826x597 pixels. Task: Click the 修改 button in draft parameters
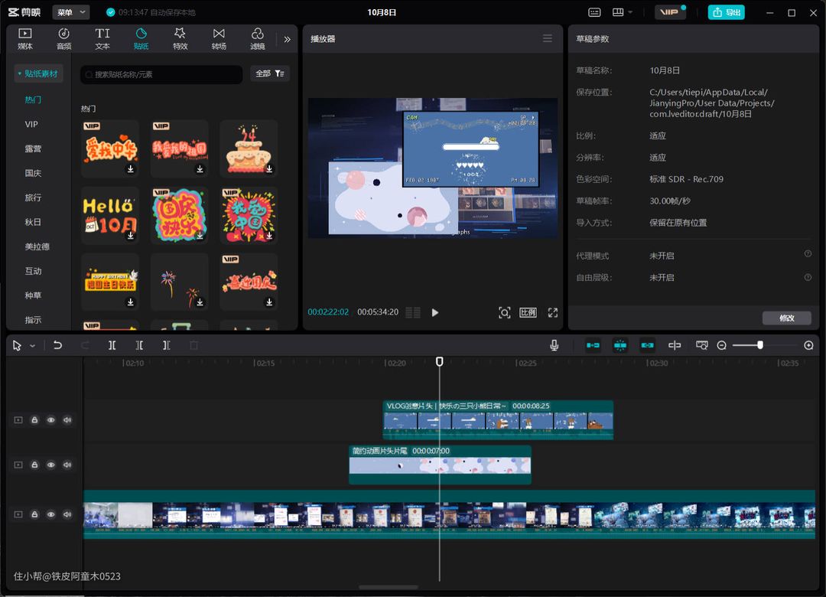(786, 318)
